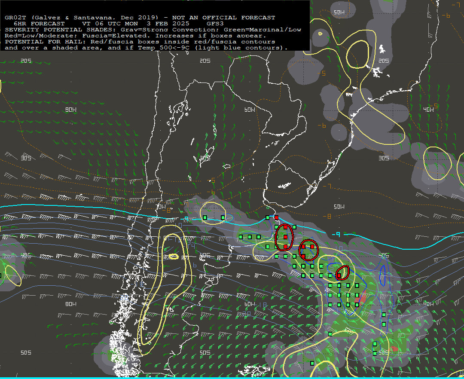Click the '6HR FORECAST' text in the header
The image size is (464, 379).
(40, 23)
